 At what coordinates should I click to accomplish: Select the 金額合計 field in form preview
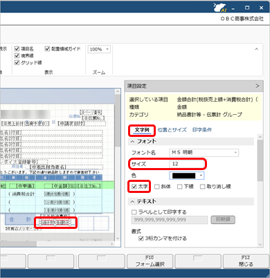55,223
